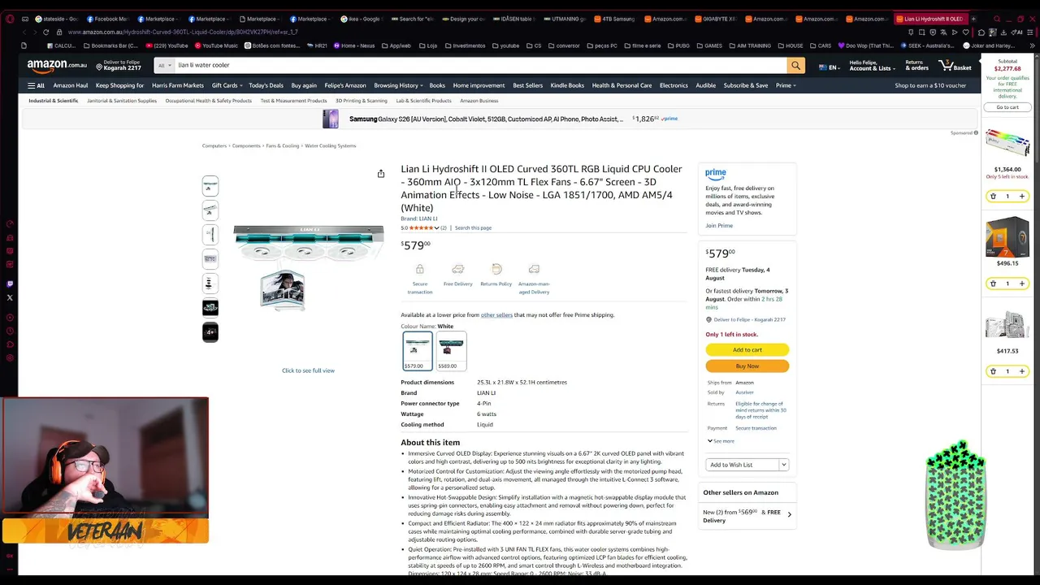Select the colour option priced $589.00
Image resolution: width=1040 pixels, height=585 pixels.
click(x=452, y=351)
